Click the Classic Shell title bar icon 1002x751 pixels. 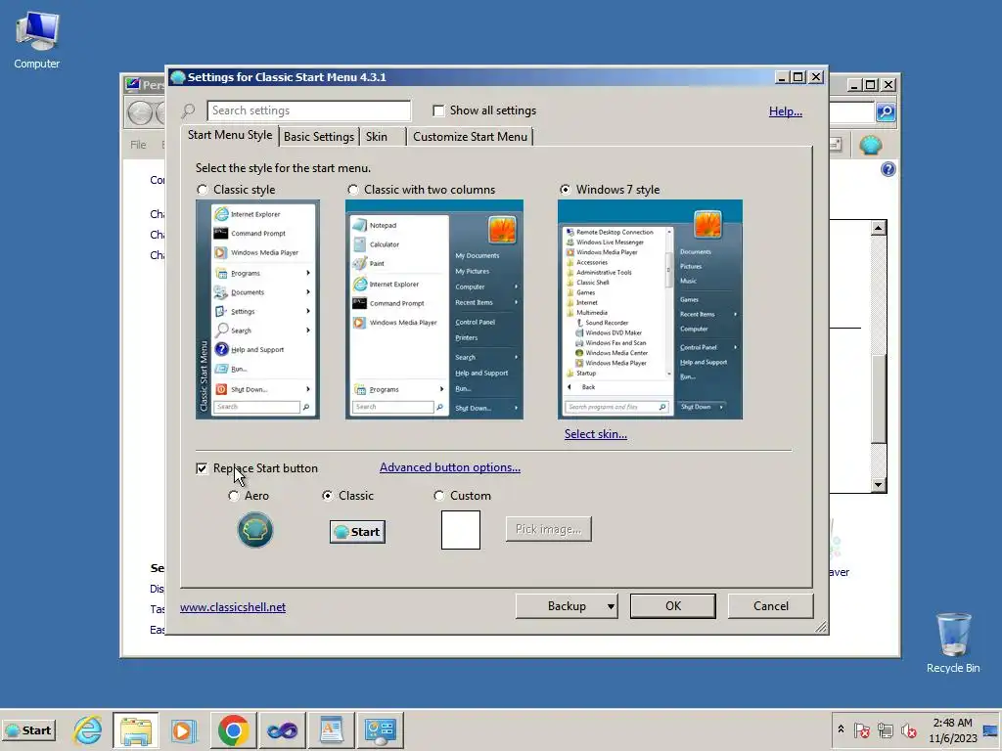click(x=178, y=77)
